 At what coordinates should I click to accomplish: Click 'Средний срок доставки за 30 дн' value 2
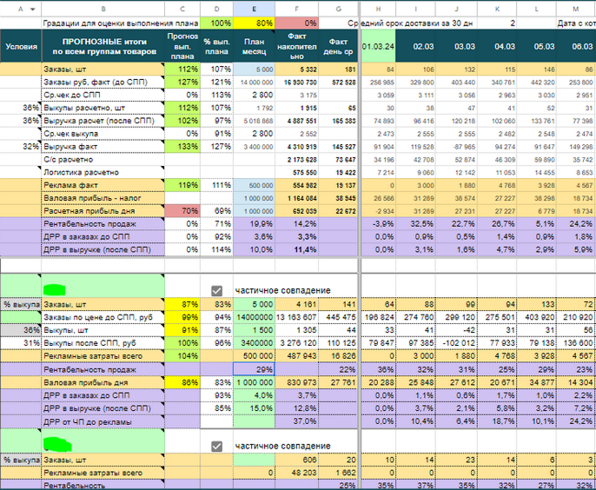point(497,23)
